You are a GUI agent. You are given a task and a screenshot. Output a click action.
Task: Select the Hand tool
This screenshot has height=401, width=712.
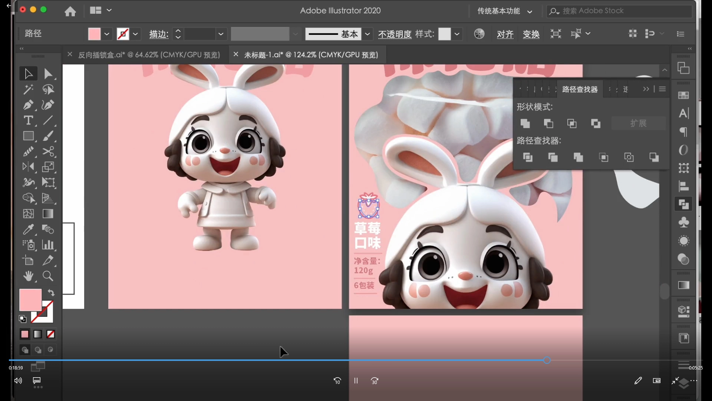[x=28, y=276]
